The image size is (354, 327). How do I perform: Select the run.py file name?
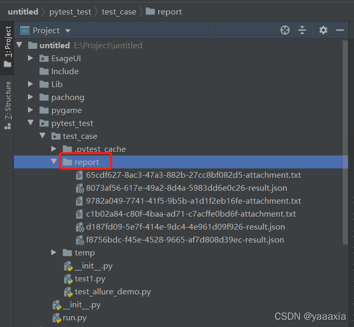[x=75, y=318]
